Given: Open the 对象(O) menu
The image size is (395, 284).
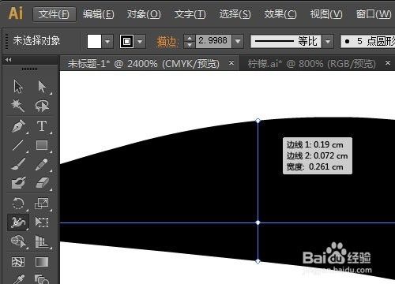Looking at the screenshot, I should pyautogui.click(x=144, y=14).
